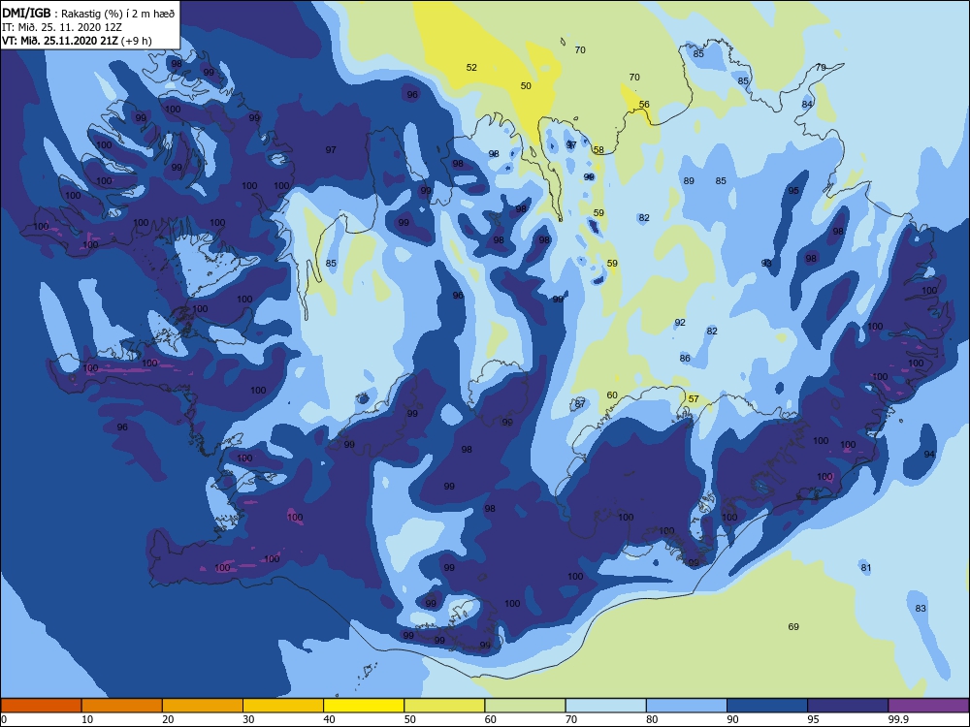Click the medium blue 80–90 legend swatch

tap(687, 706)
